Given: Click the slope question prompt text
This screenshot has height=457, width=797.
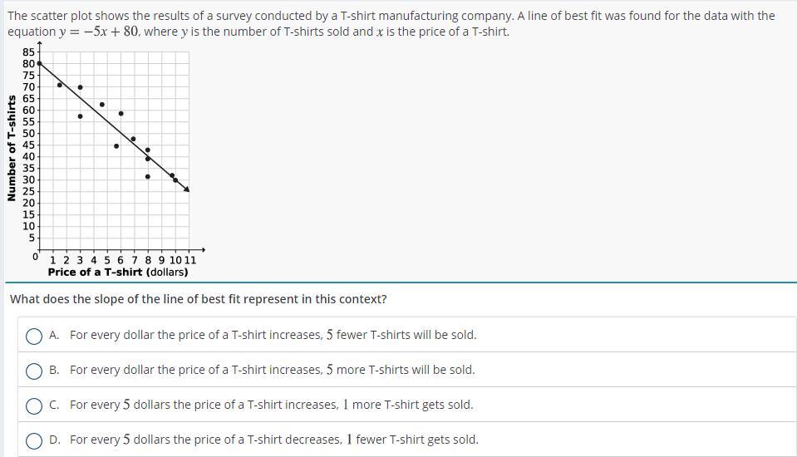Looking at the screenshot, I should pos(198,299).
